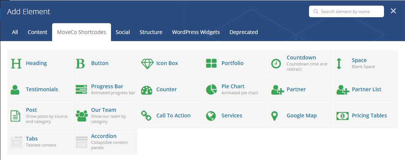Screen dimensions: 405x160
Task: Switch to the All tab
Action: (x=15, y=32)
